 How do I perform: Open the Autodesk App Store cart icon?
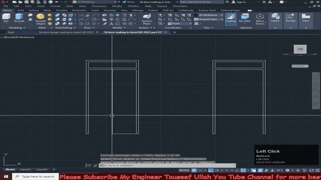264,2
